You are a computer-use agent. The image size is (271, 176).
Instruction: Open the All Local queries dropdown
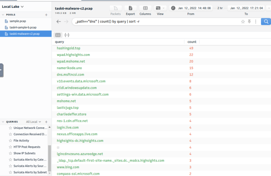[x=34, y=122]
